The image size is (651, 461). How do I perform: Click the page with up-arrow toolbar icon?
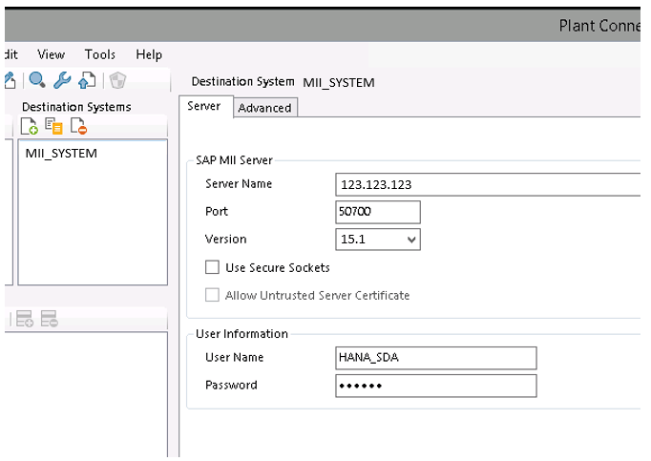tap(87, 81)
